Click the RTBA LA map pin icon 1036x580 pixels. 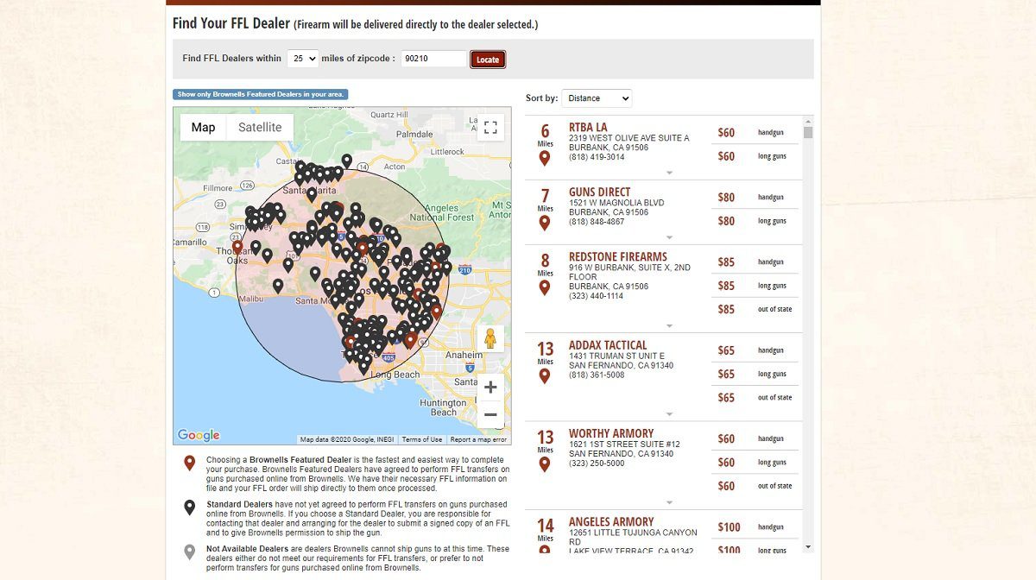coord(545,158)
